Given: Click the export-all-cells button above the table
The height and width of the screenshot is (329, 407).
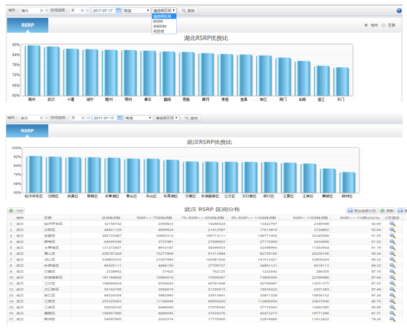Looking at the screenshot, I should pos(362,211).
